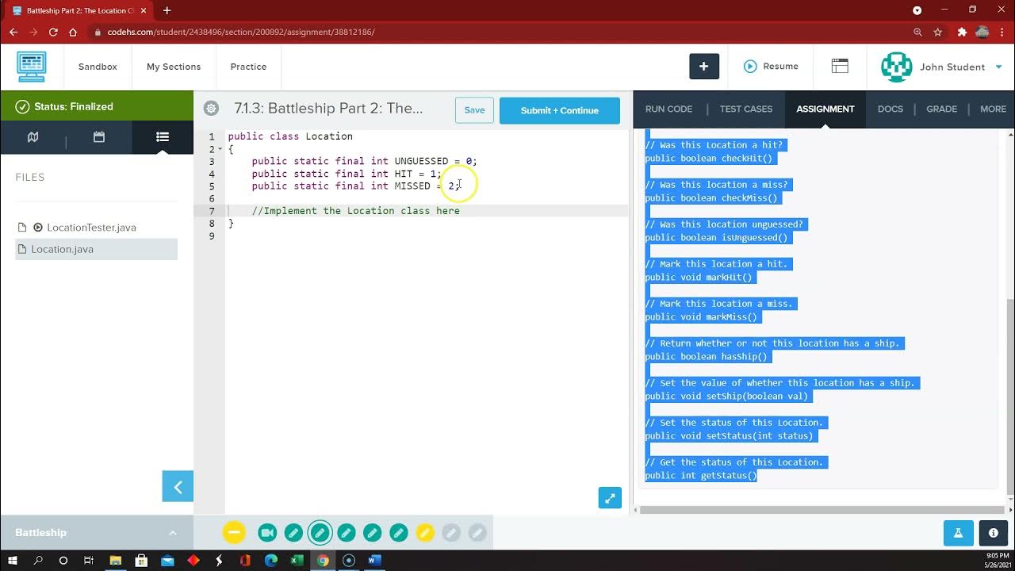Click the public class Location line
This screenshot has height=571, width=1015.
point(290,136)
